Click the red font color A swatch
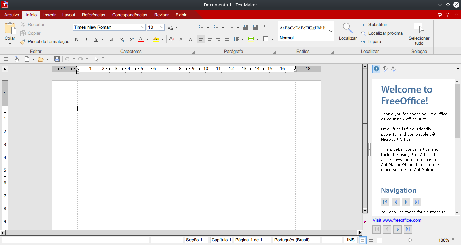The height and width of the screenshot is (245, 461). pyautogui.click(x=141, y=39)
